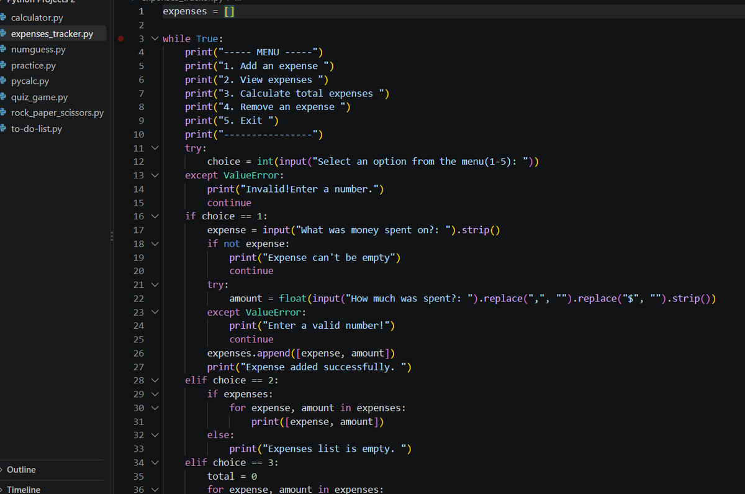Collapse the while True block at line 3
The height and width of the screenshot is (494, 745).
[154, 39]
